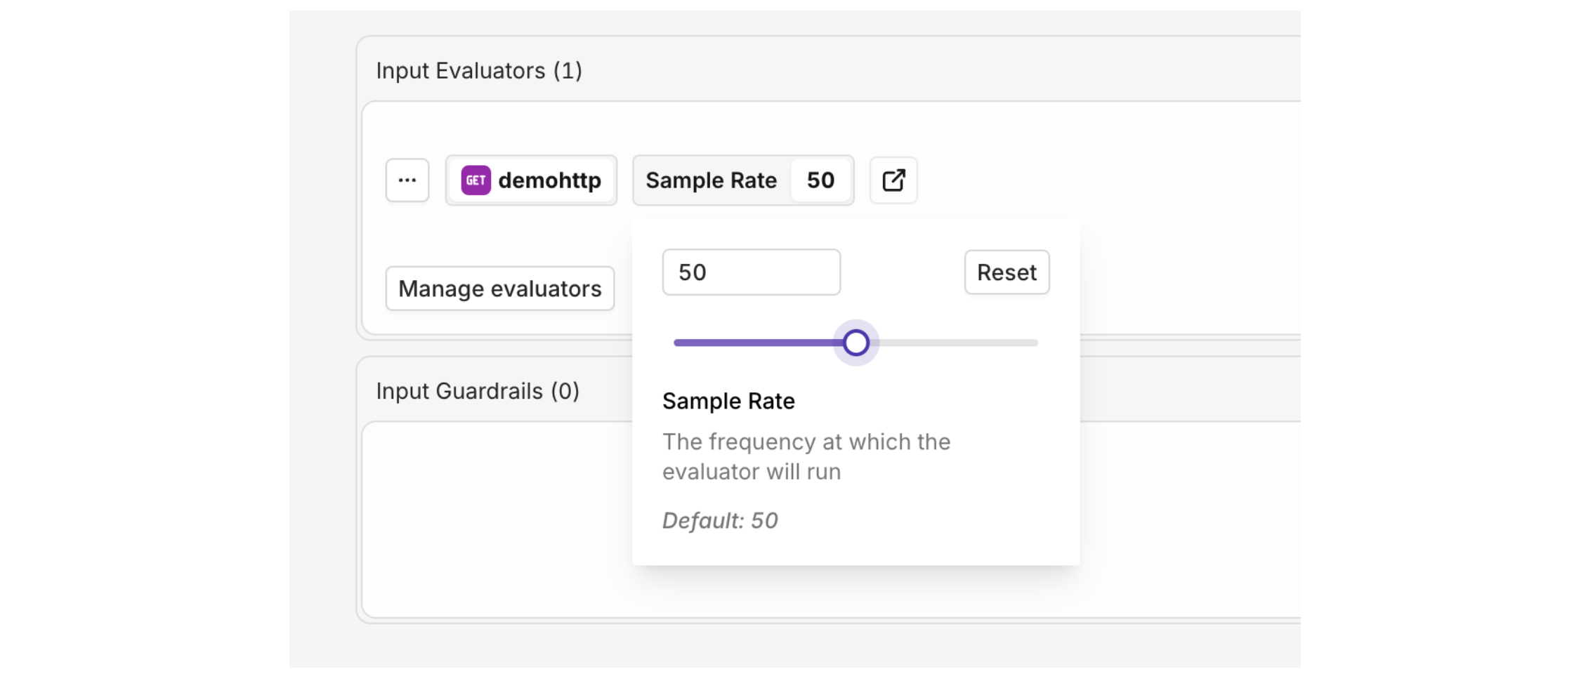Reset the sample rate to default
The image size is (1586, 674).
tap(1007, 272)
